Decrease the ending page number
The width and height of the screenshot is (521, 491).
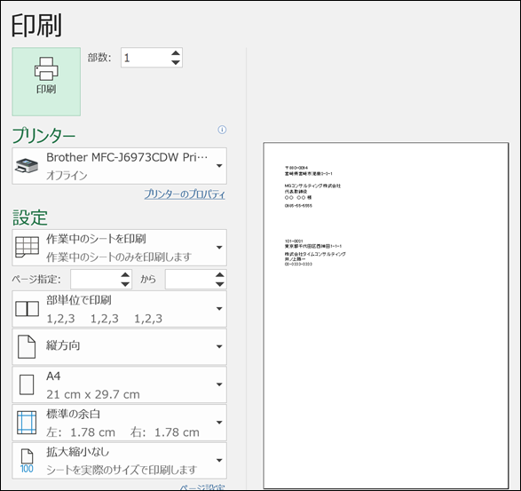click(219, 284)
